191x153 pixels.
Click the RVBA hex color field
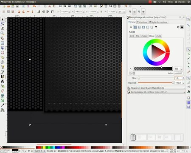tap(178, 73)
